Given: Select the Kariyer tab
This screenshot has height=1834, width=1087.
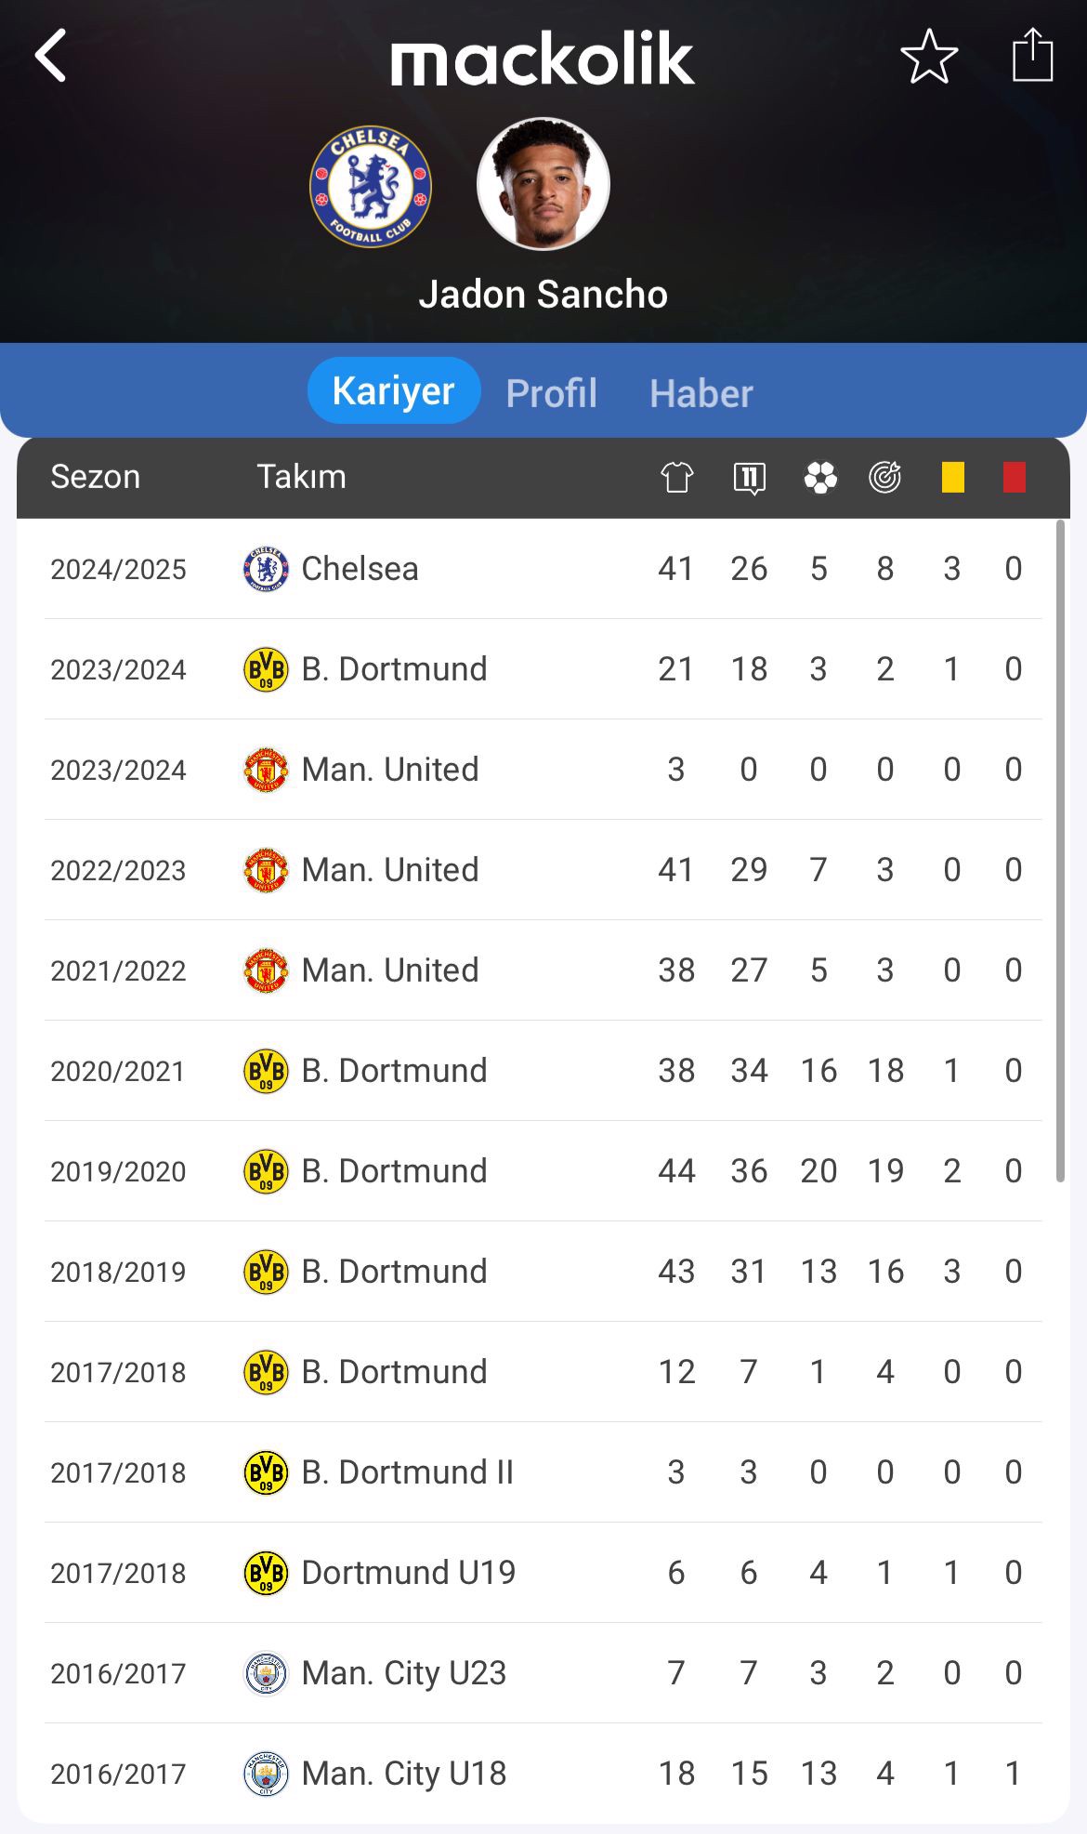Looking at the screenshot, I should 394,390.
